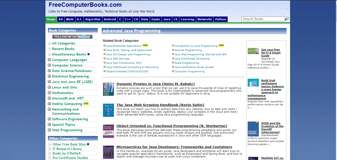
Task: Click the arrow icon beside IT Research Library
Action: (49, 149)
